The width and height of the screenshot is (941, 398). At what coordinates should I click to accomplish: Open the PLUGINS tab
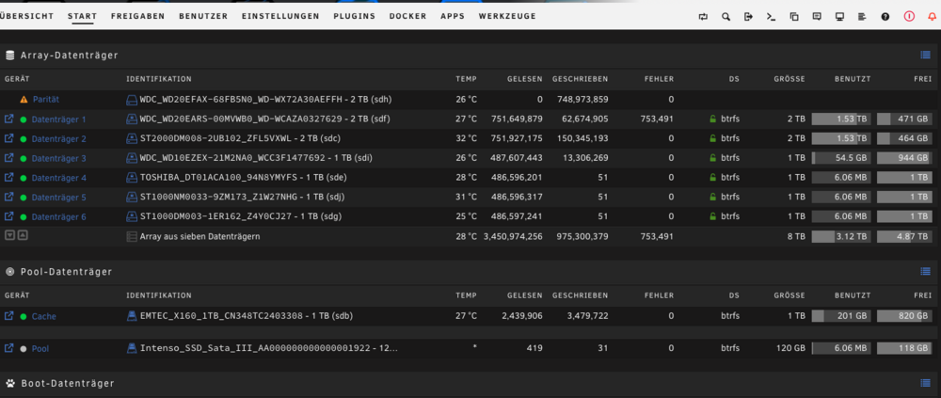[355, 16]
